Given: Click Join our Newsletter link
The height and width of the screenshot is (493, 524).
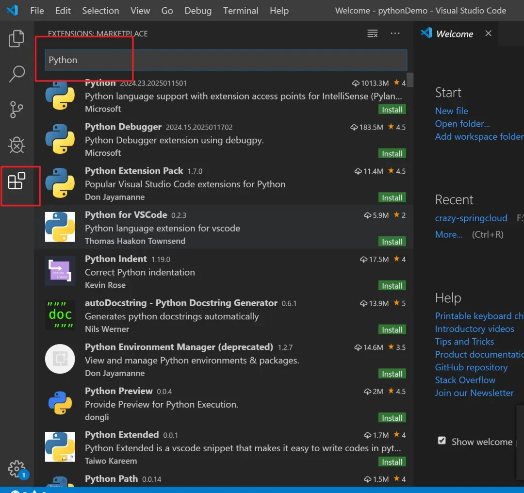Looking at the screenshot, I should tap(474, 393).
